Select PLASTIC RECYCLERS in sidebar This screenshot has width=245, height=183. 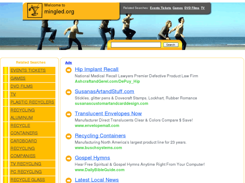[x=32, y=102]
